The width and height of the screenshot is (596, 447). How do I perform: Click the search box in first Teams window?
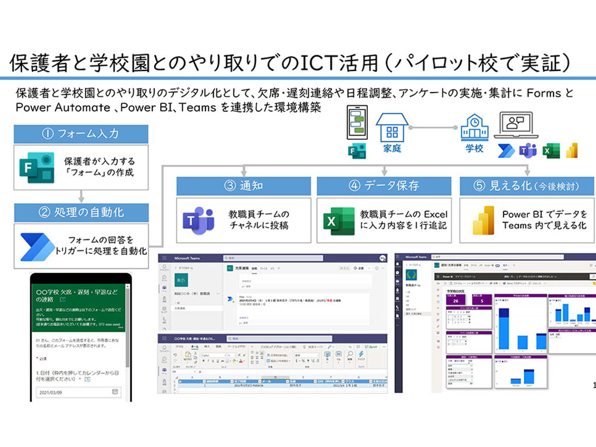(273, 258)
